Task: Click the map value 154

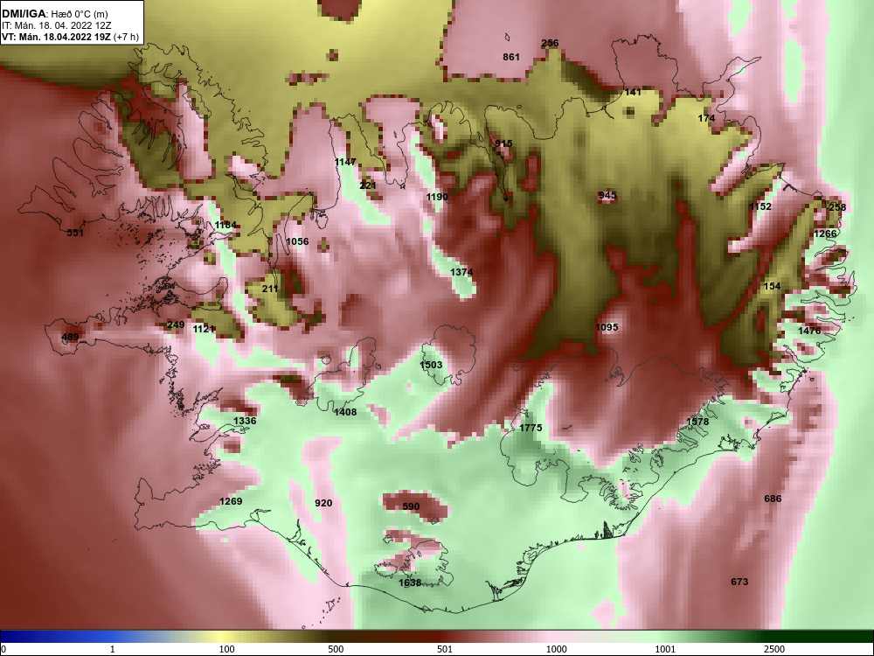Action: pyautogui.click(x=772, y=286)
